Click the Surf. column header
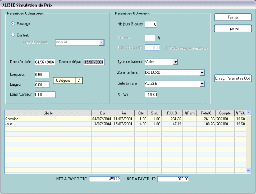The width and height of the screenshot is (256, 194). [x=154, y=113]
